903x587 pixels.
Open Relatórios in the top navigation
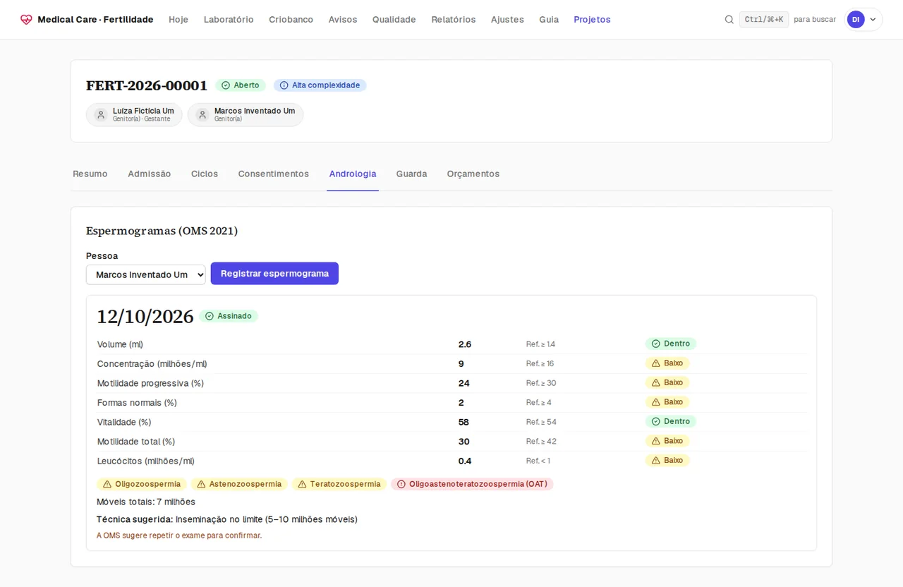(454, 20)
